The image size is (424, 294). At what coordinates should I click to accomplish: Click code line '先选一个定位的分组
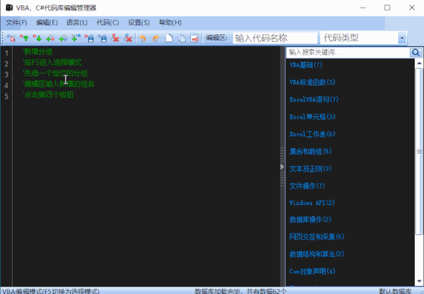pos(55,73)
